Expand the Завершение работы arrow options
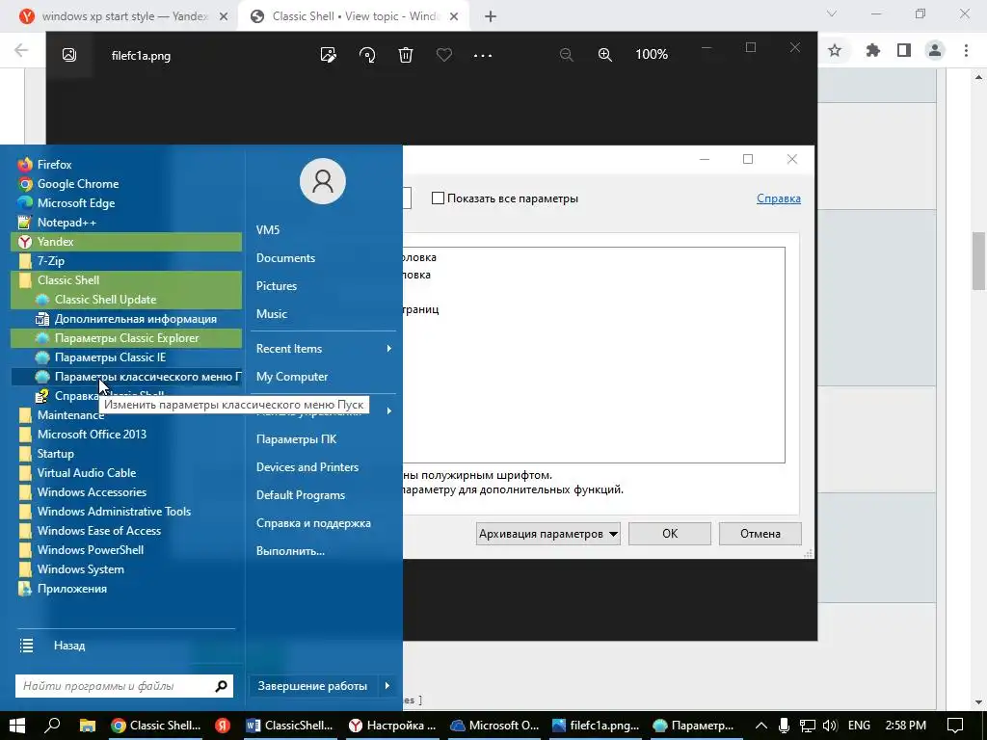This screenshot has width=987, height=740. 387,686
